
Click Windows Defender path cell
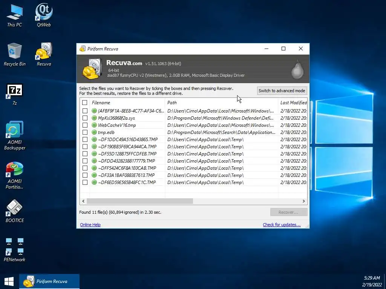tap(220, 118)
